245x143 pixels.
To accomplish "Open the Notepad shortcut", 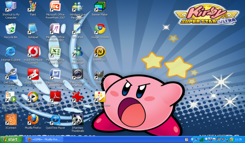I will (x=33, y=31).
